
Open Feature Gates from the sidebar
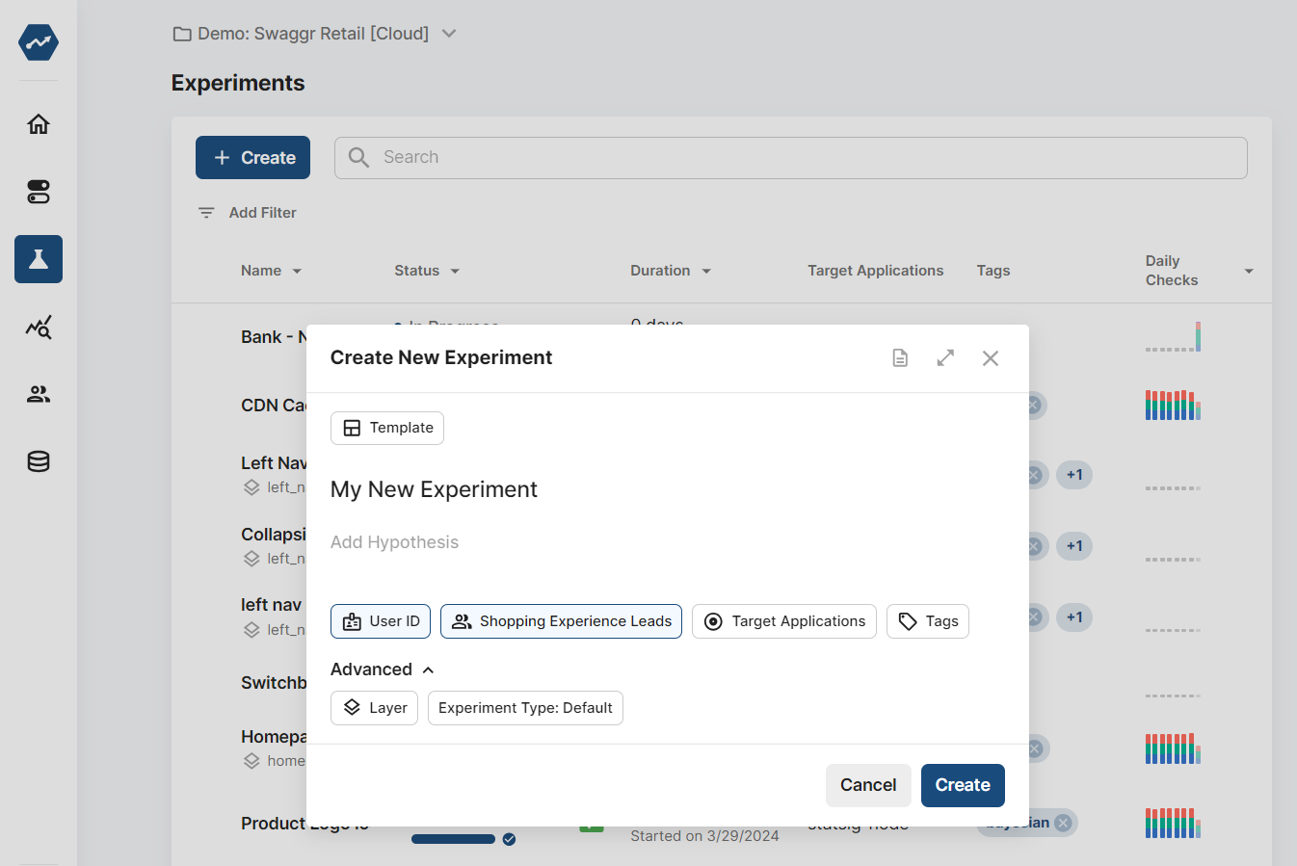tap(38, 192)
